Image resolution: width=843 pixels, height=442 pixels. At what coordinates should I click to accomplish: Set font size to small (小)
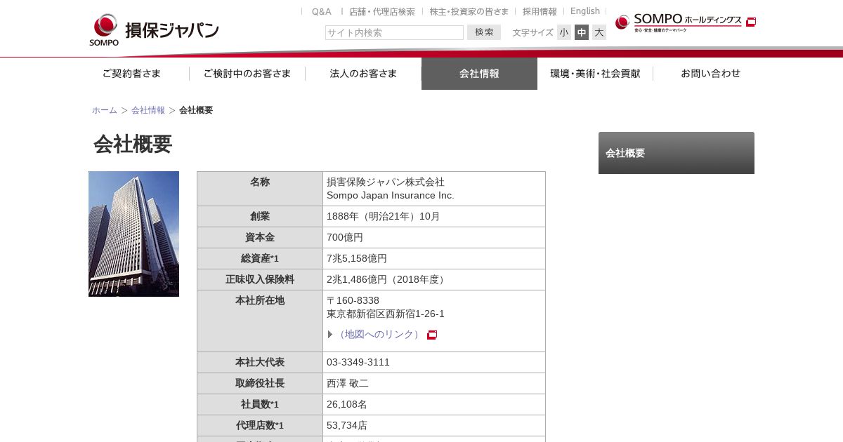pos(564,32)
